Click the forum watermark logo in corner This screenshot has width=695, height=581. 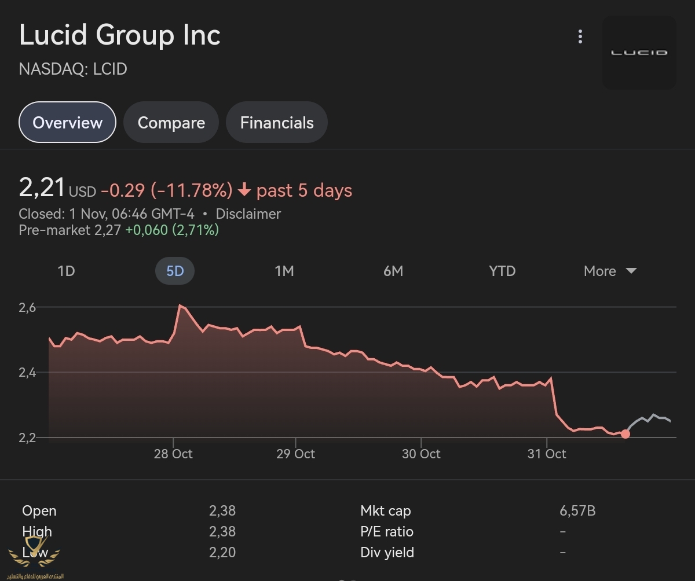(x=36, y=557)
